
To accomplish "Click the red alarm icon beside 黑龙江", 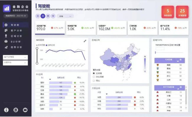I will 157,92.
